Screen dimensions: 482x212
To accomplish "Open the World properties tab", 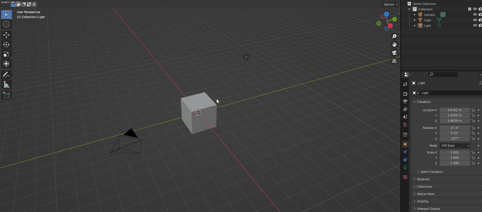I will click(405, 125).
